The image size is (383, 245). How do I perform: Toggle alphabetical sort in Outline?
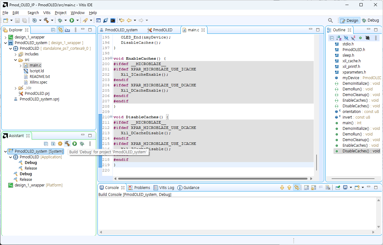tap(339, 38)
